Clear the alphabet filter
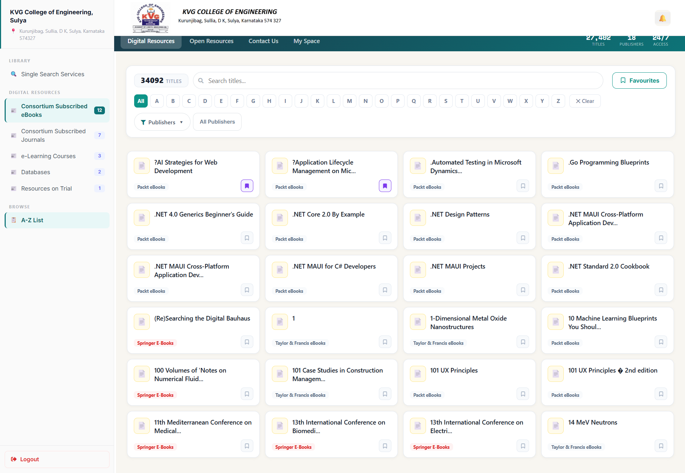The width and height of the screenshot is (685, 473). click(x=585, y=101)
